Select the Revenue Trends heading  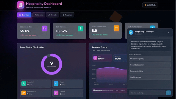tap(100, 47)
